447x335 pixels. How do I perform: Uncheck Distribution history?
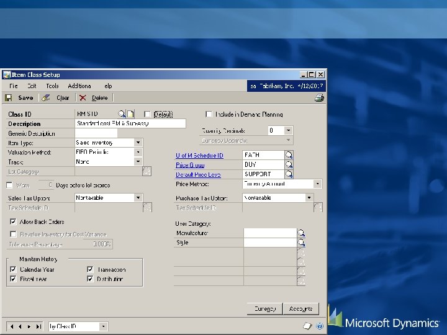[x=90, y=279]
